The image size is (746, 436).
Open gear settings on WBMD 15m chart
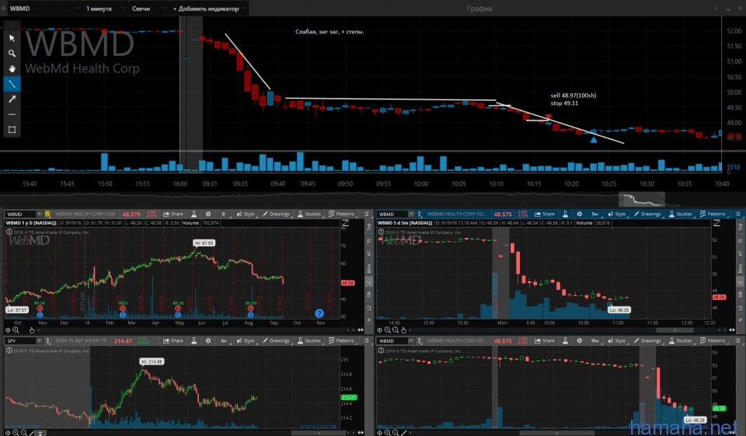coord(580,341)
